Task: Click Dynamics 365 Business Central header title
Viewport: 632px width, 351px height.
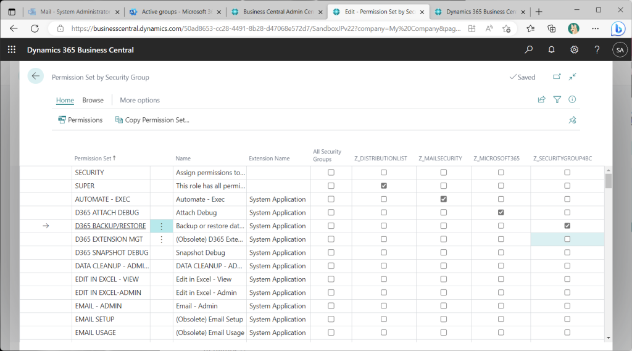Action: 80,50
